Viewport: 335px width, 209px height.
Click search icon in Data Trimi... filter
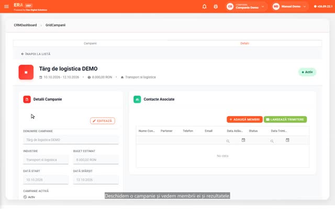click(x=272, y=141)
